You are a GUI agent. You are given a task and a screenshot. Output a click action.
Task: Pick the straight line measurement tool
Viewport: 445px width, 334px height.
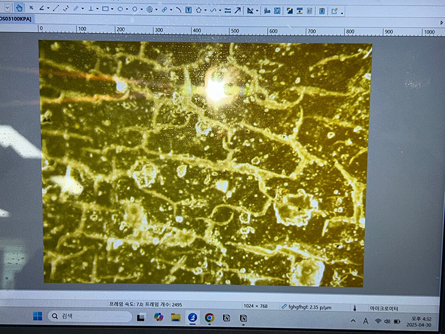pyautogui.click(x=56, y=9)
